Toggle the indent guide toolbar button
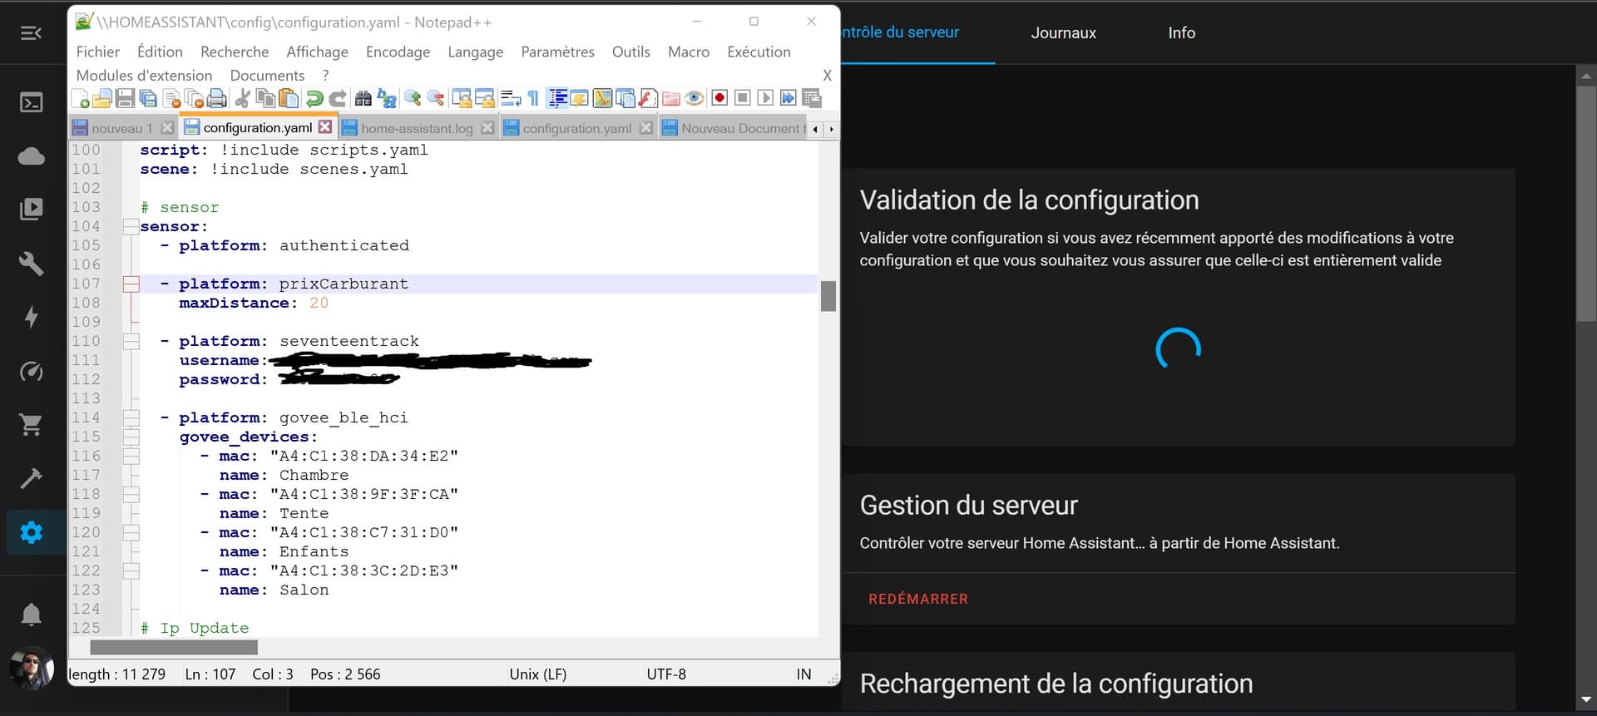Screen dimensions: 1597x716 coord(557,99)
